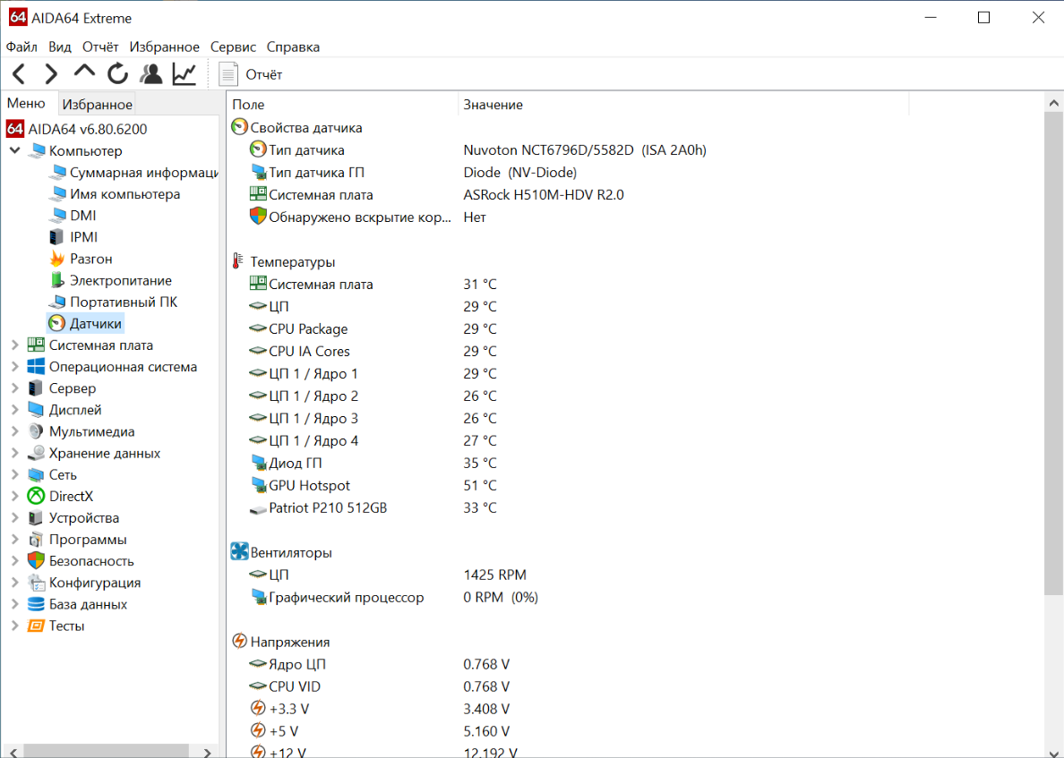Screen dimensions: 1064x758
Task: Expand the Дисплей tree node
Action: tap(14, 410)
